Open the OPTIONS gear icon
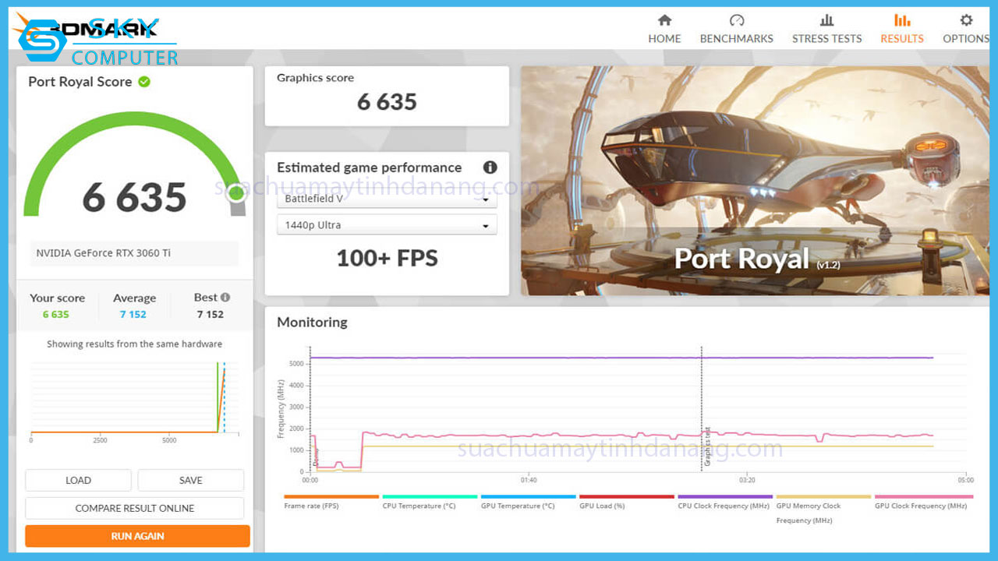The image size is (998, 561). (965, 19)
